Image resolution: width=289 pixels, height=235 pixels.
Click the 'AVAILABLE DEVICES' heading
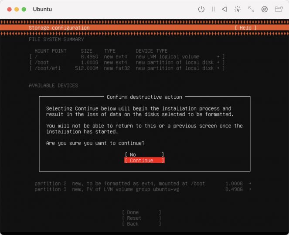point(53,86)
